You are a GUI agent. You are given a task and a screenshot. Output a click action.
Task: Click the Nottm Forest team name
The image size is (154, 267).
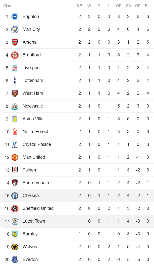(35, 132)
